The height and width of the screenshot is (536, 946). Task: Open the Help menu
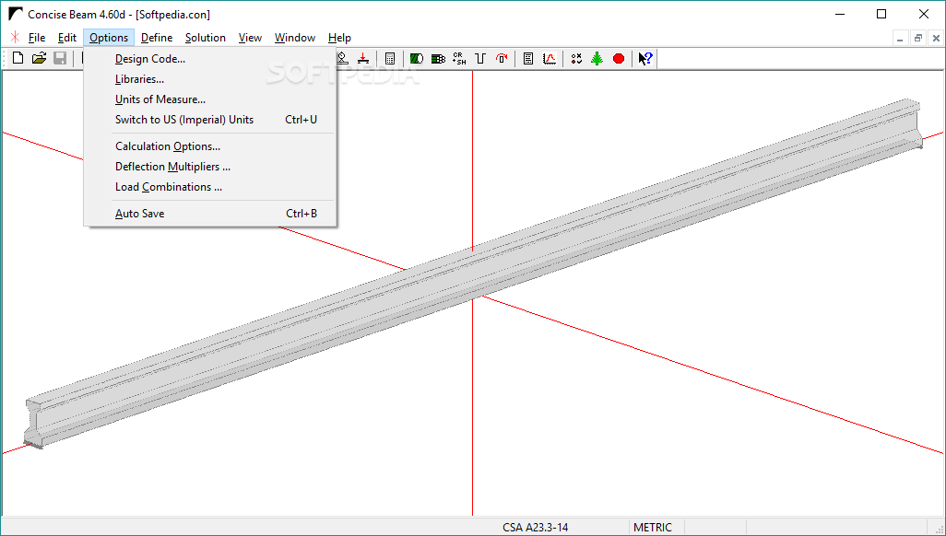tap(339, 38)
